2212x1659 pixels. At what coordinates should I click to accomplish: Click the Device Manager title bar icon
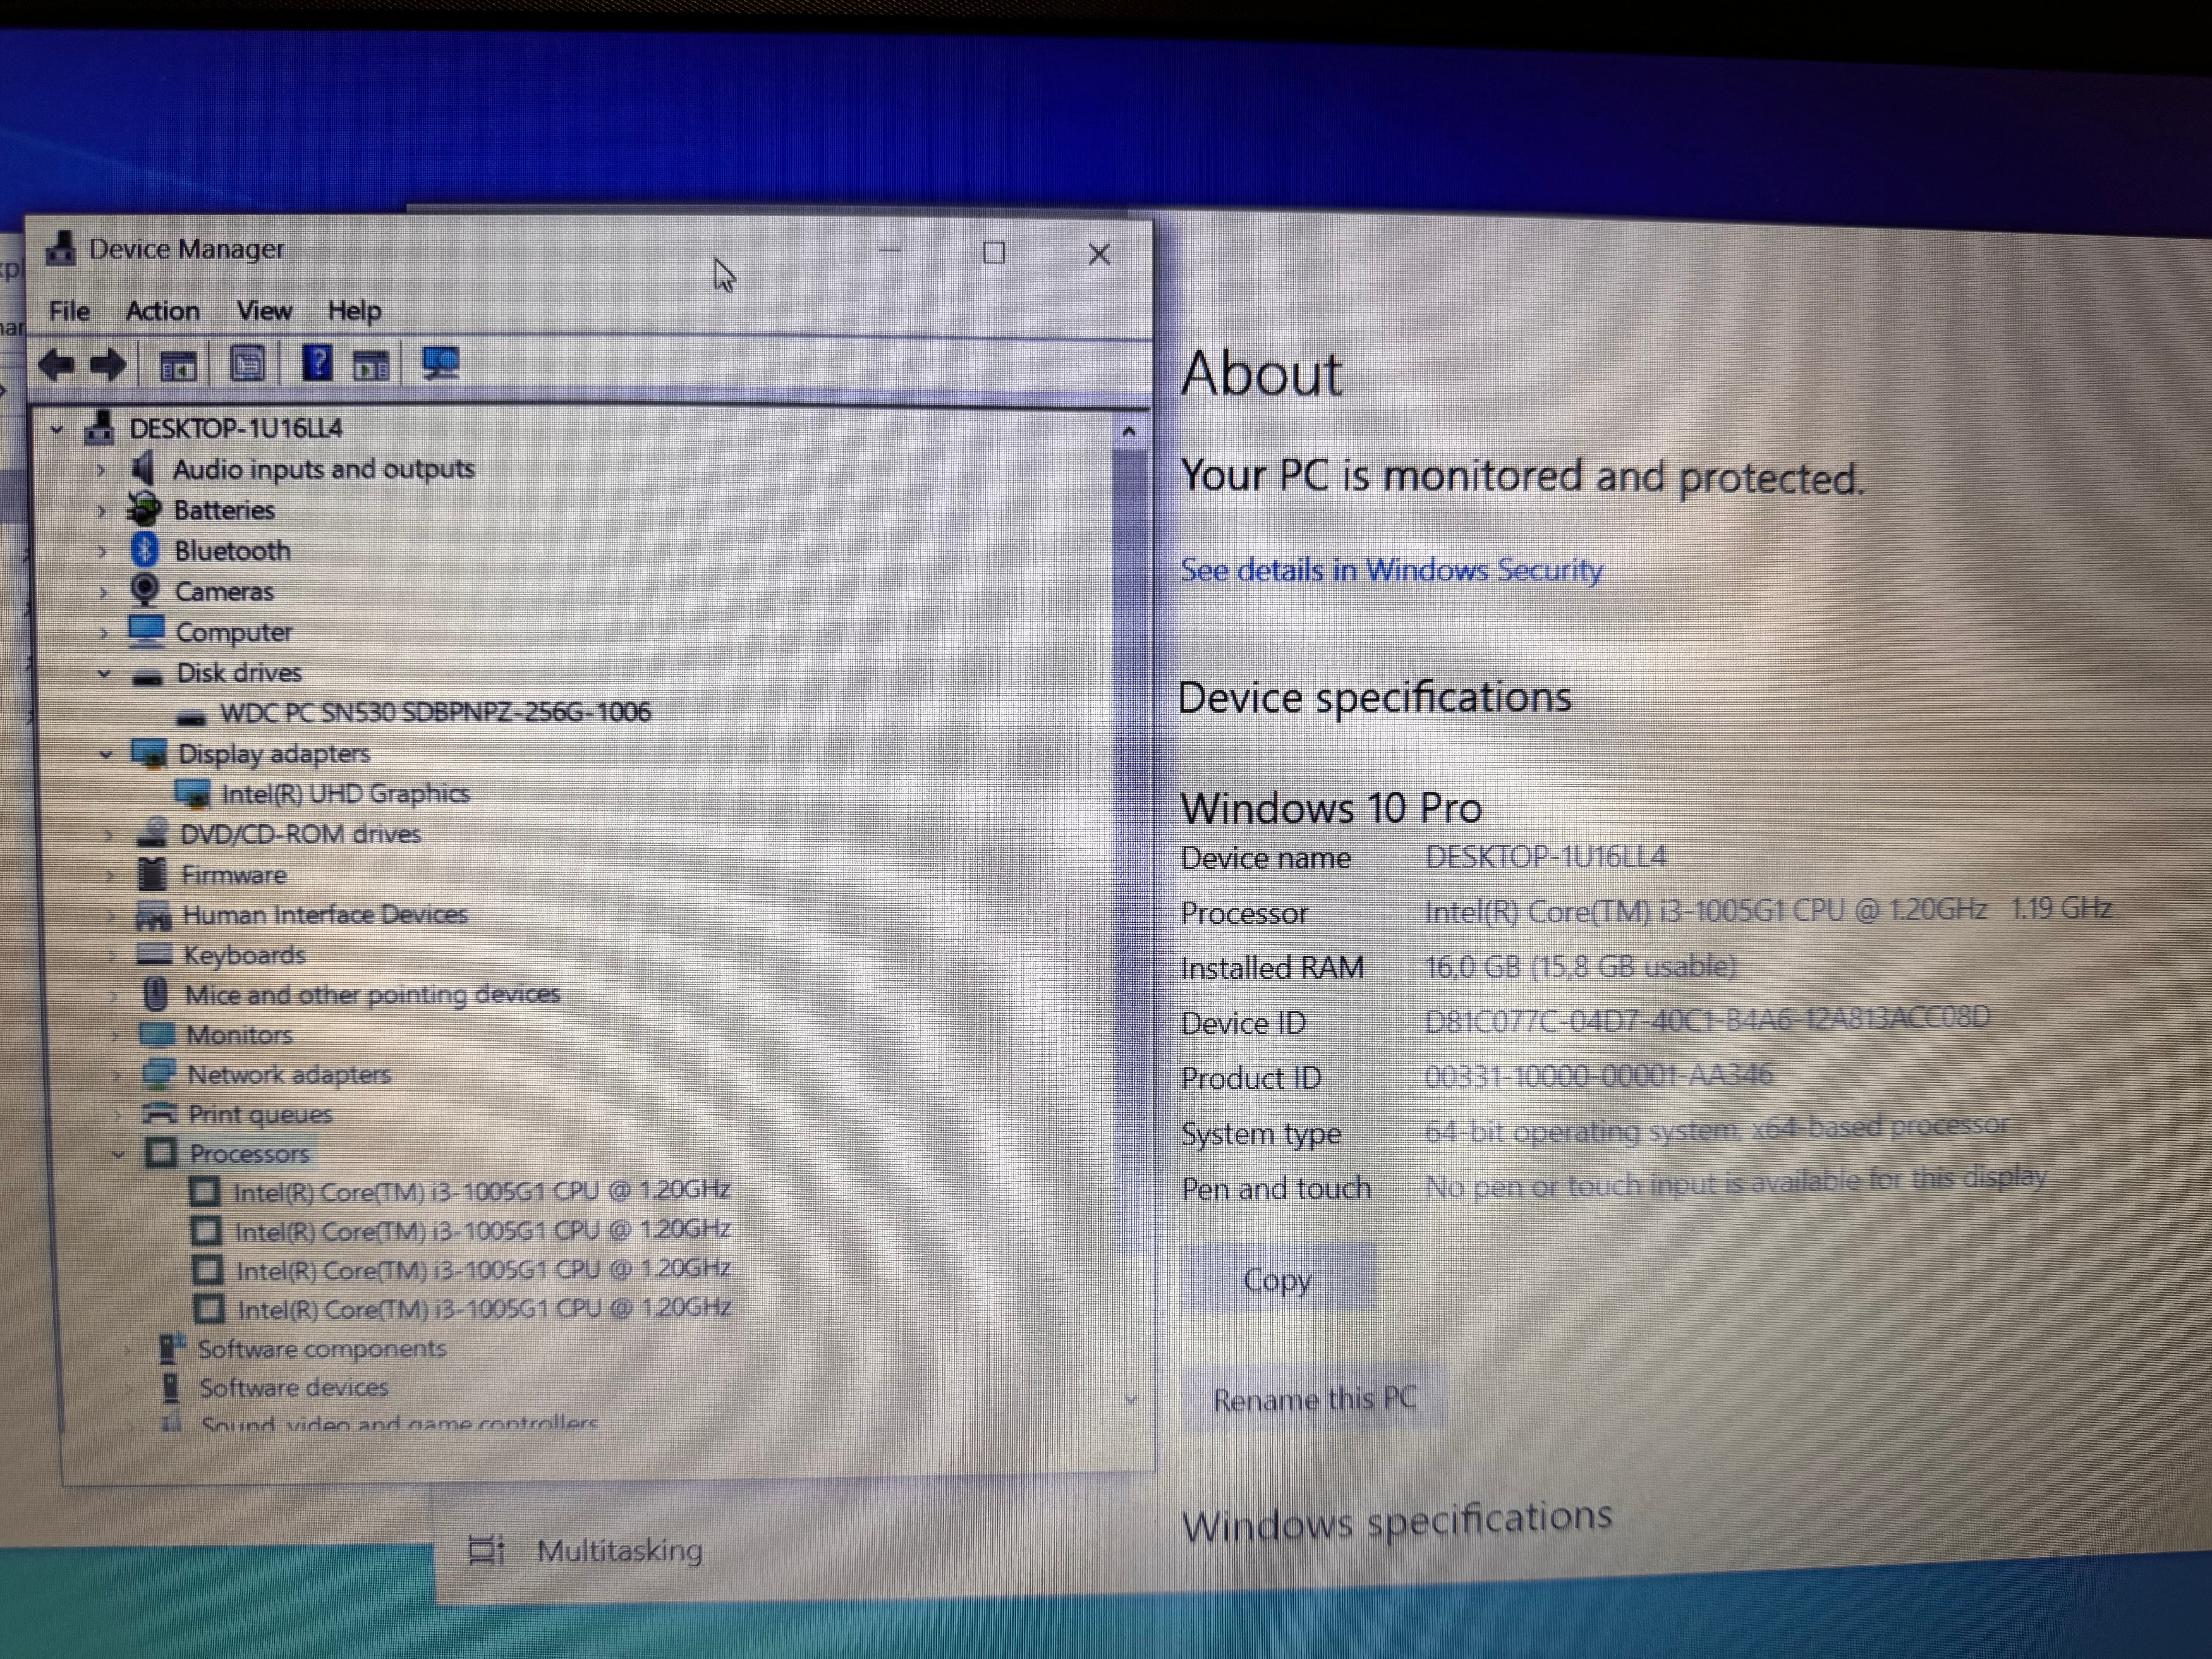tap(61, 249)
